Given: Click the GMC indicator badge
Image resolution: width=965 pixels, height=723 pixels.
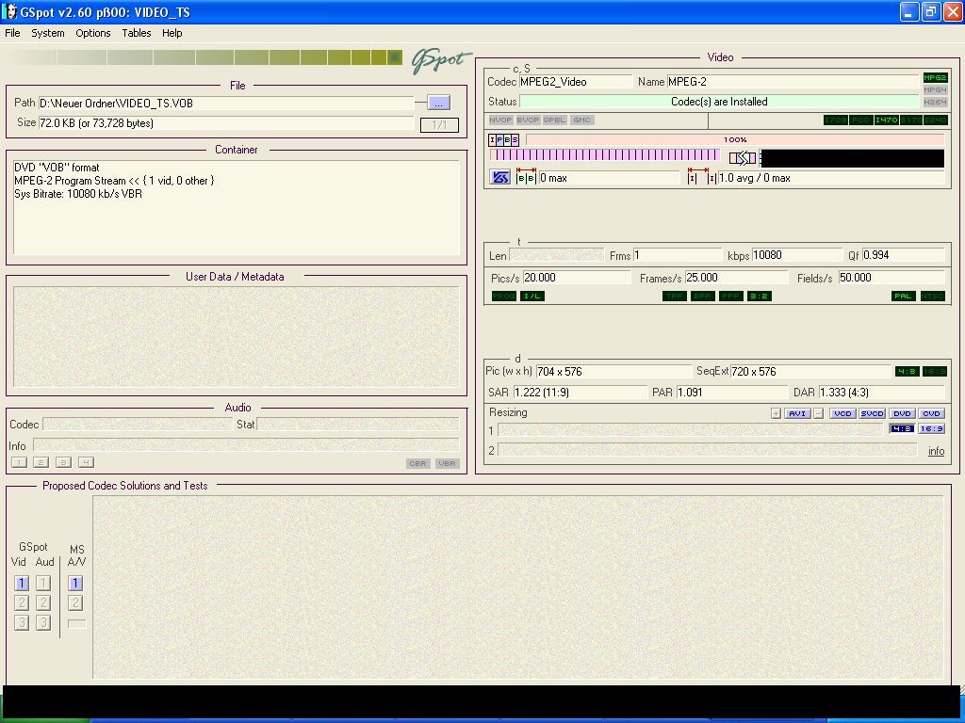Looking at the screenshot, I should (581, 120).
